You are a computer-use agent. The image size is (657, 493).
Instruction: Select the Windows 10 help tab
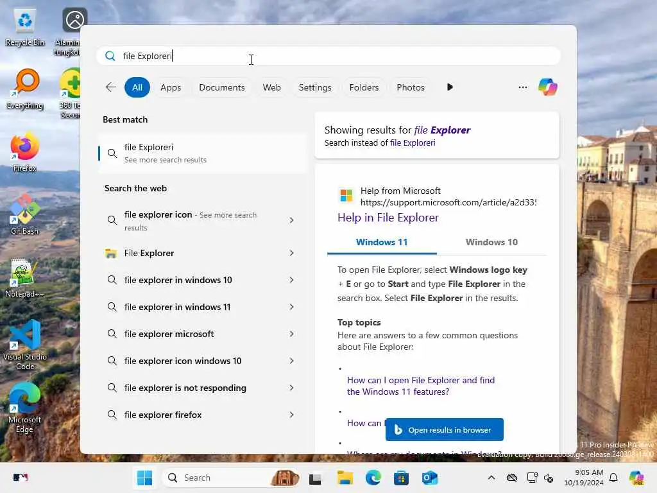[491, 242]
